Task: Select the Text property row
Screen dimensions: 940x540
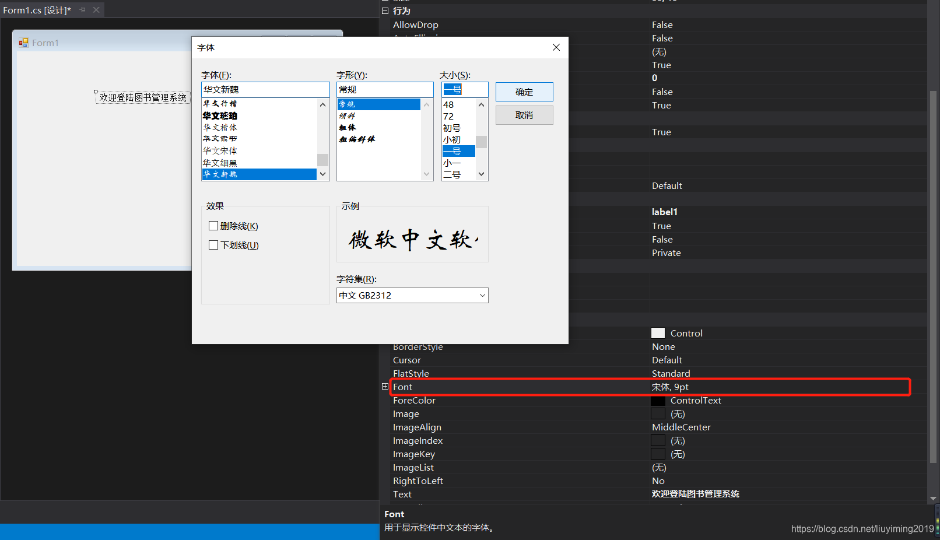Action: pos(658,494)
